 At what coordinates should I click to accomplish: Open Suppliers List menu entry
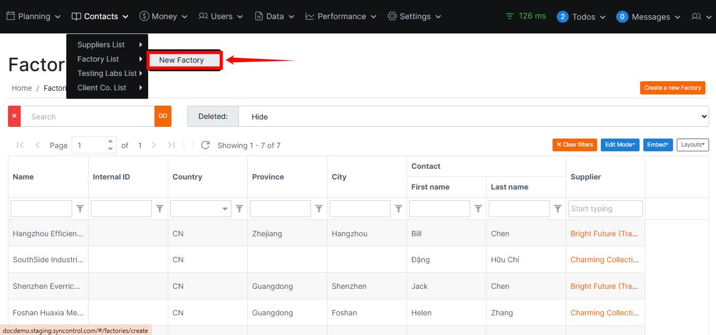101,45
